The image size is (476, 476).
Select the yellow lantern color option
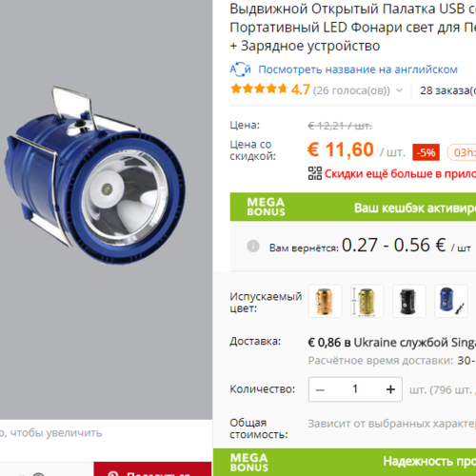click(x=367, y=301)
